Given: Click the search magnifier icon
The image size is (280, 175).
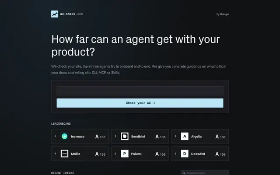Looking at the screenshot, I should (x=184, y=173).
